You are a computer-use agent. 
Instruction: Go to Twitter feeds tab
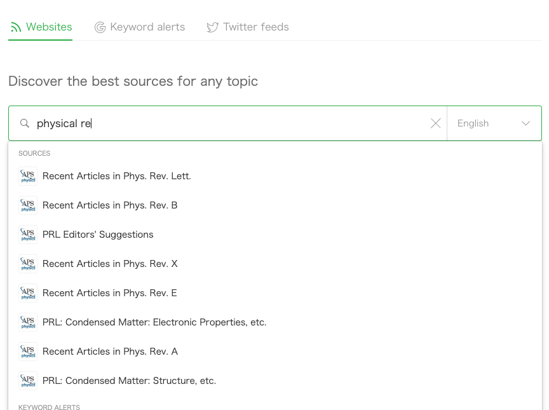tap(255, 27)
